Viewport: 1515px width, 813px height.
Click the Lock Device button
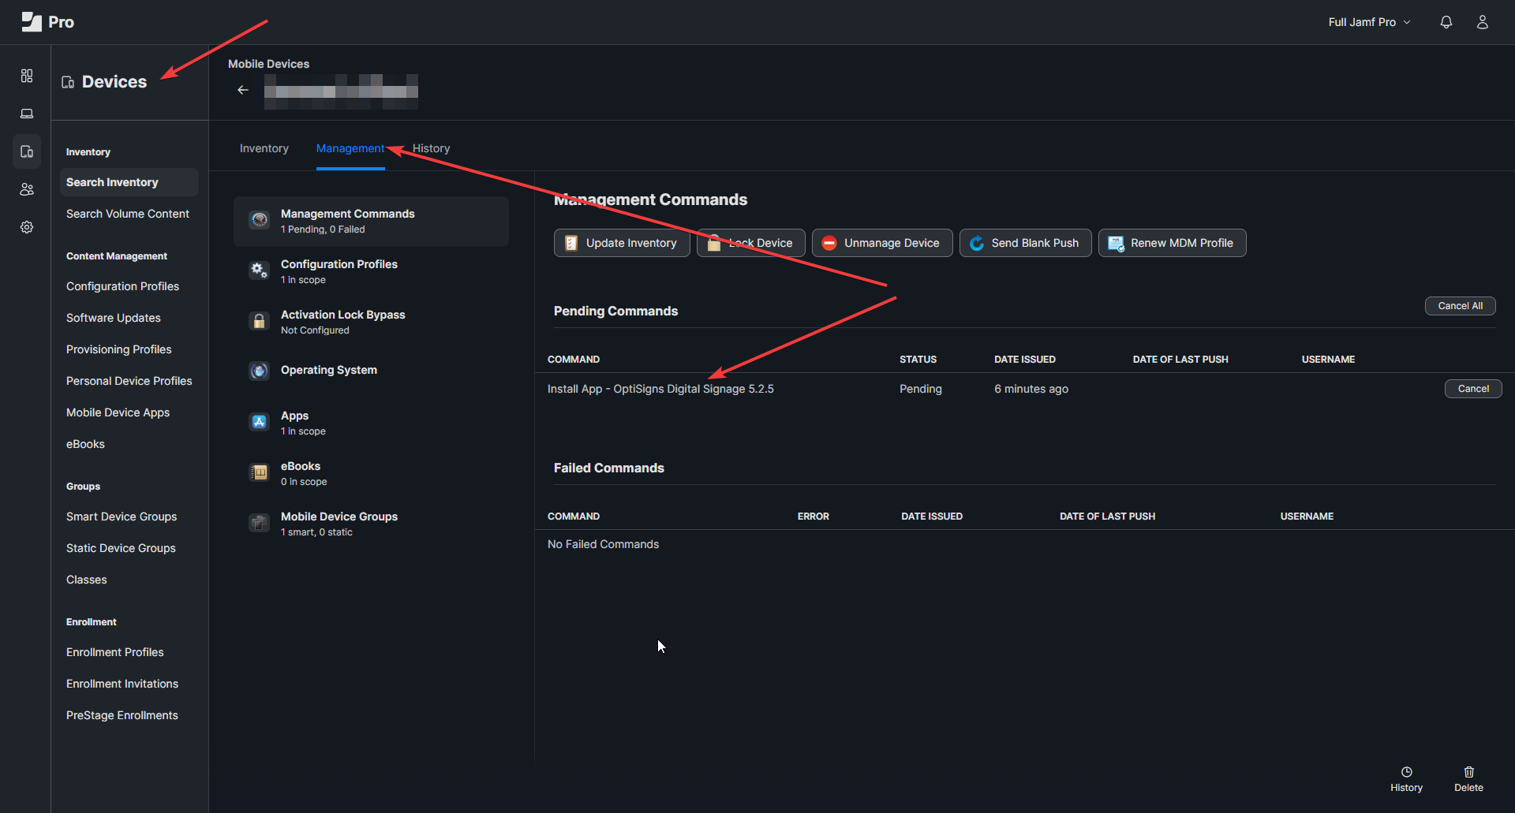tap(750, 243)
